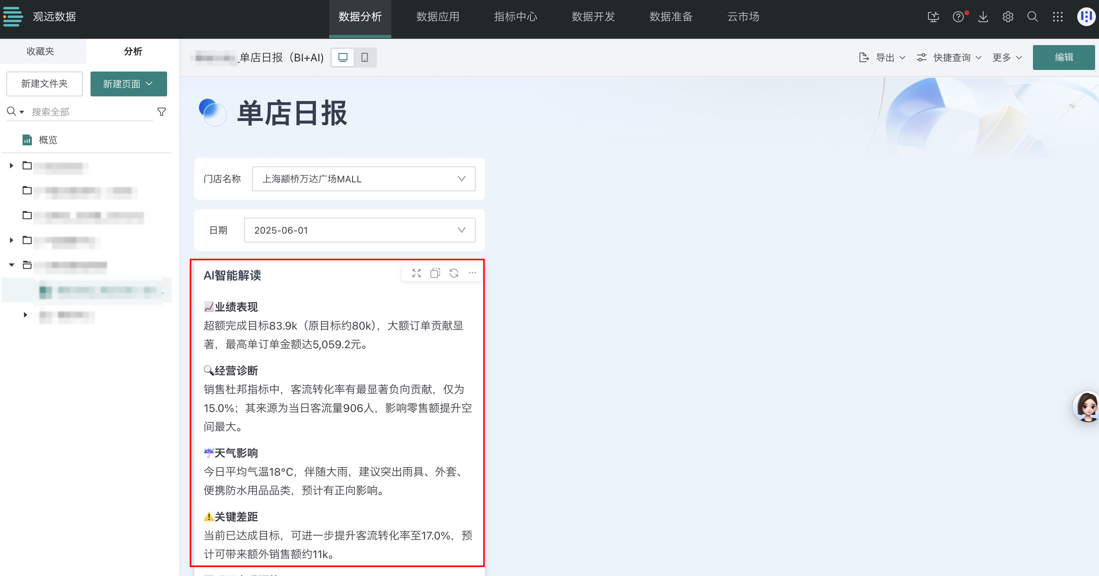Open the 更多 menu
This screenshot has width=1099, height=576.
pyautogui.click(x=1007, y=58)
